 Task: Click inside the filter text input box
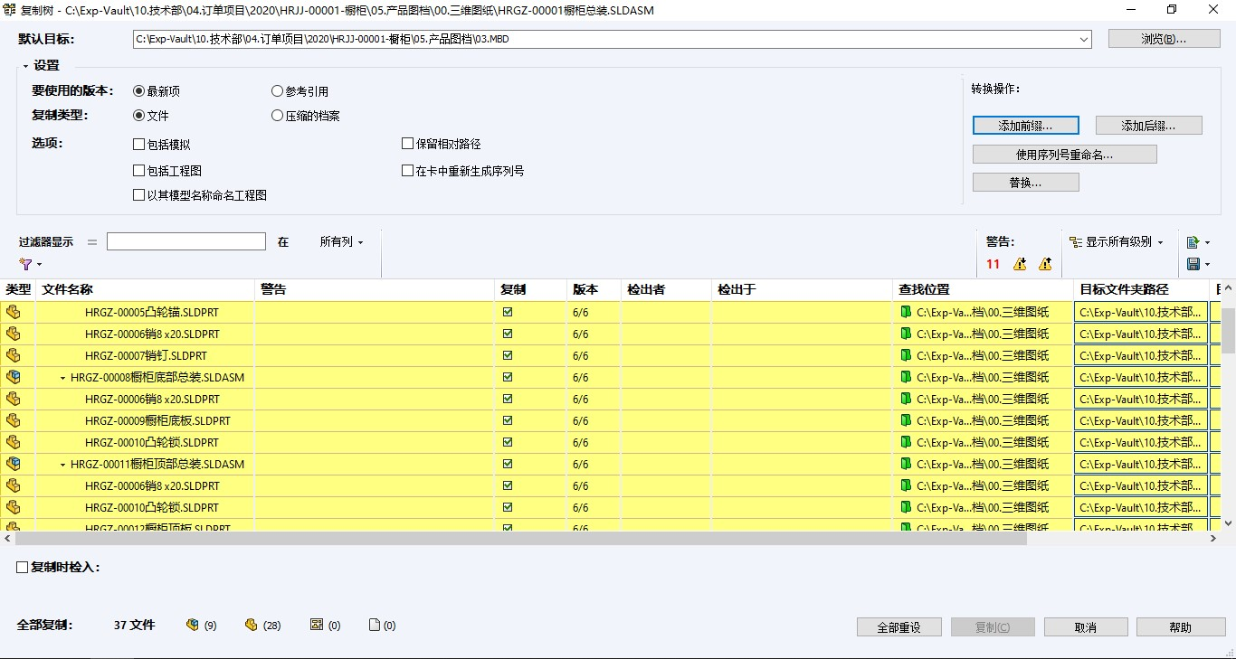click(x=185, y=241)
